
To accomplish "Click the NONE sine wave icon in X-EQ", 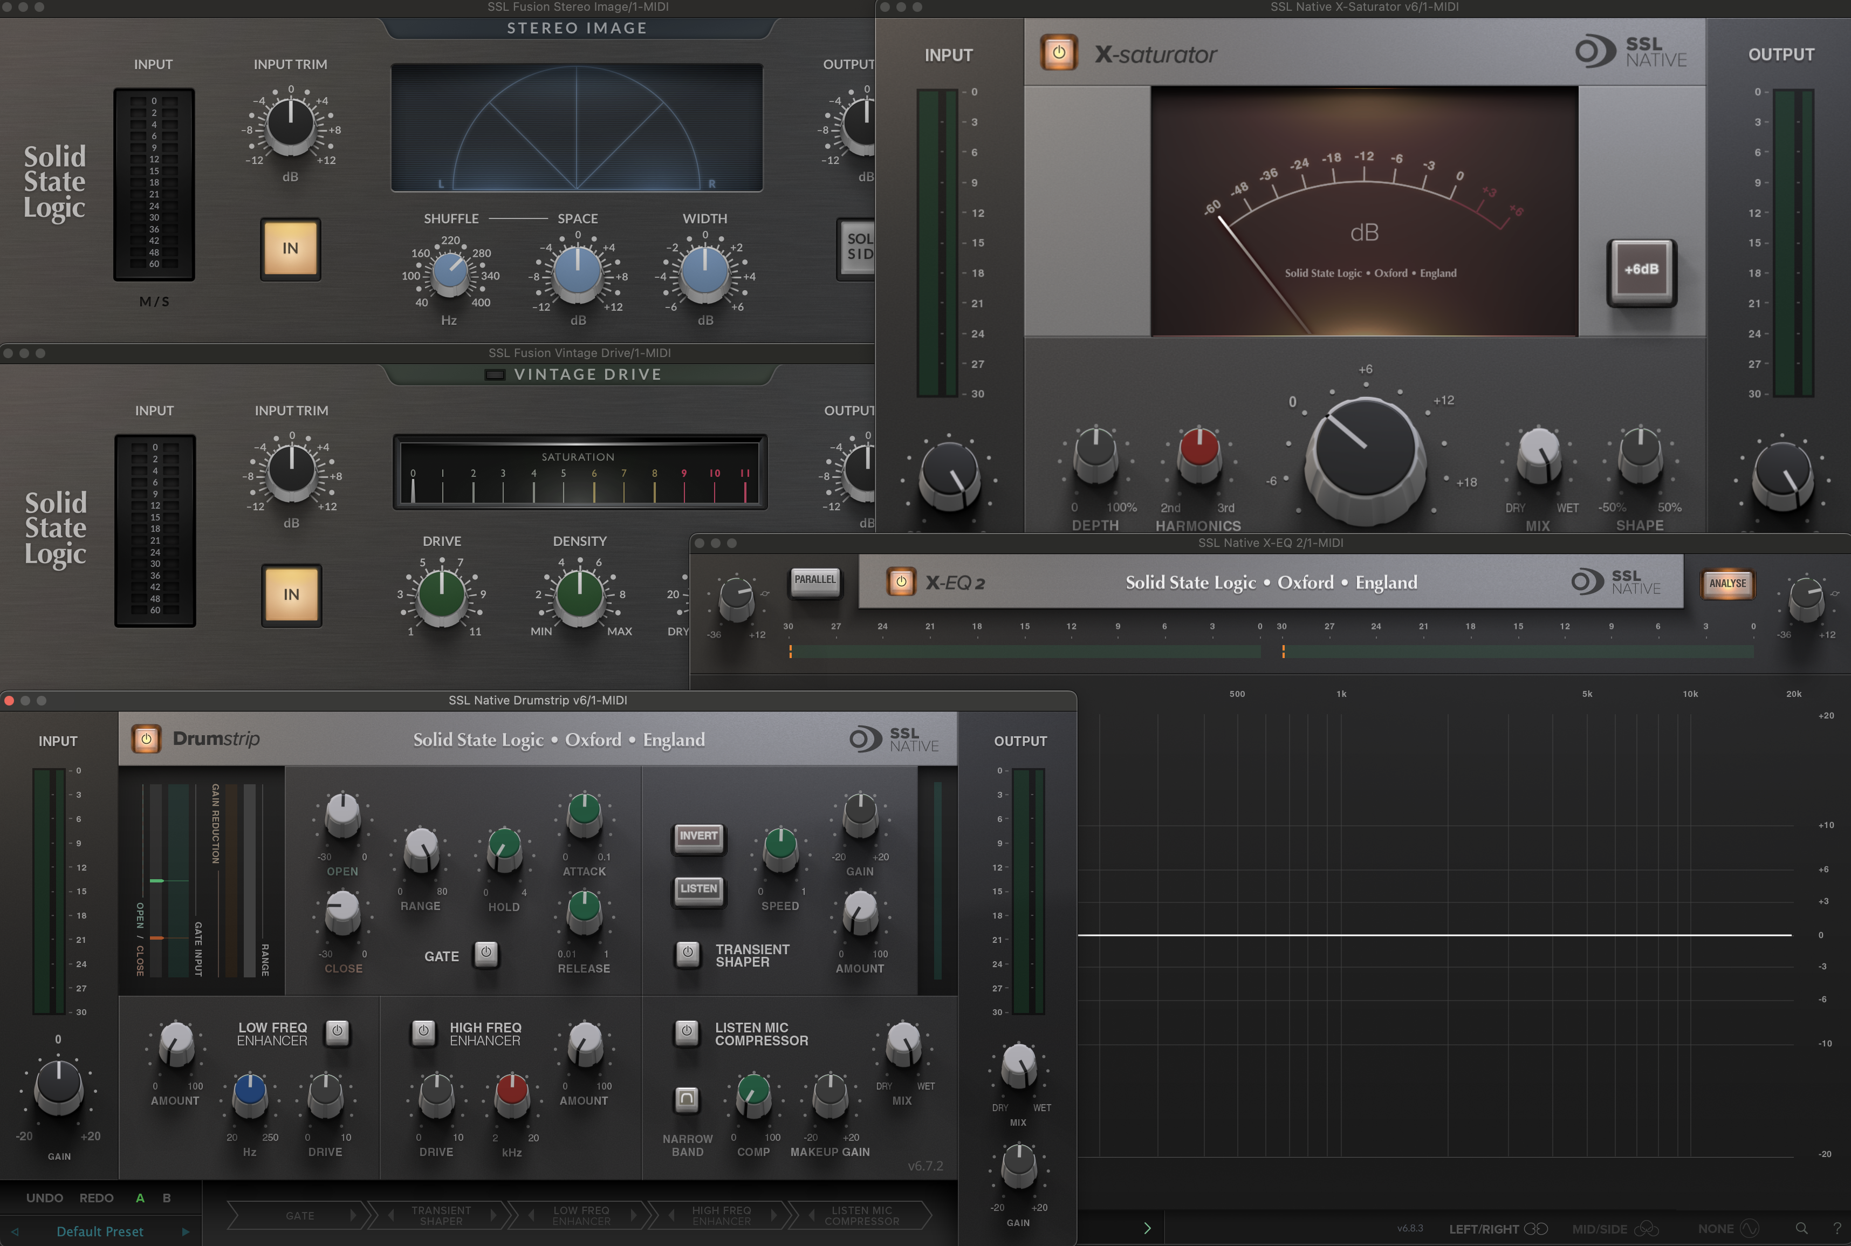I will coord(1750,1229).
